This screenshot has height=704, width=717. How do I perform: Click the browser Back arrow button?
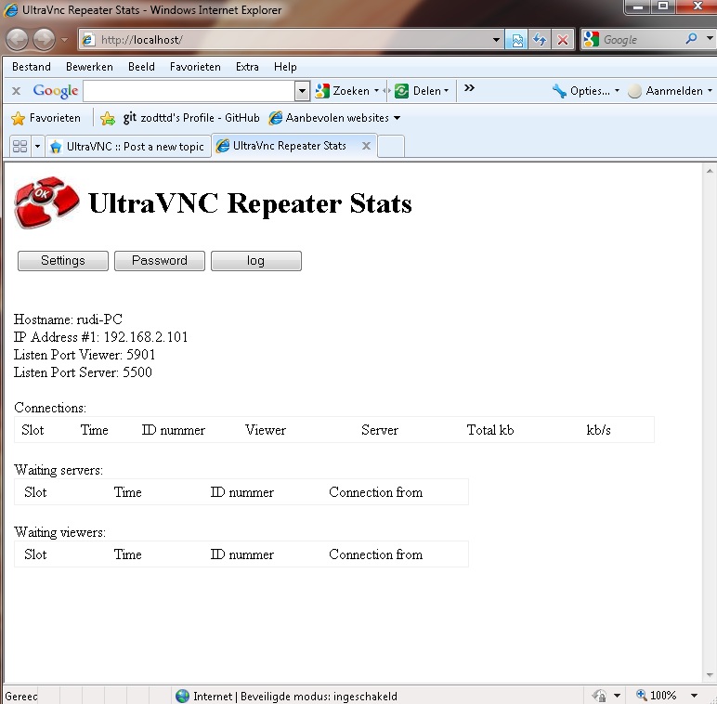(x=18, y=39)
